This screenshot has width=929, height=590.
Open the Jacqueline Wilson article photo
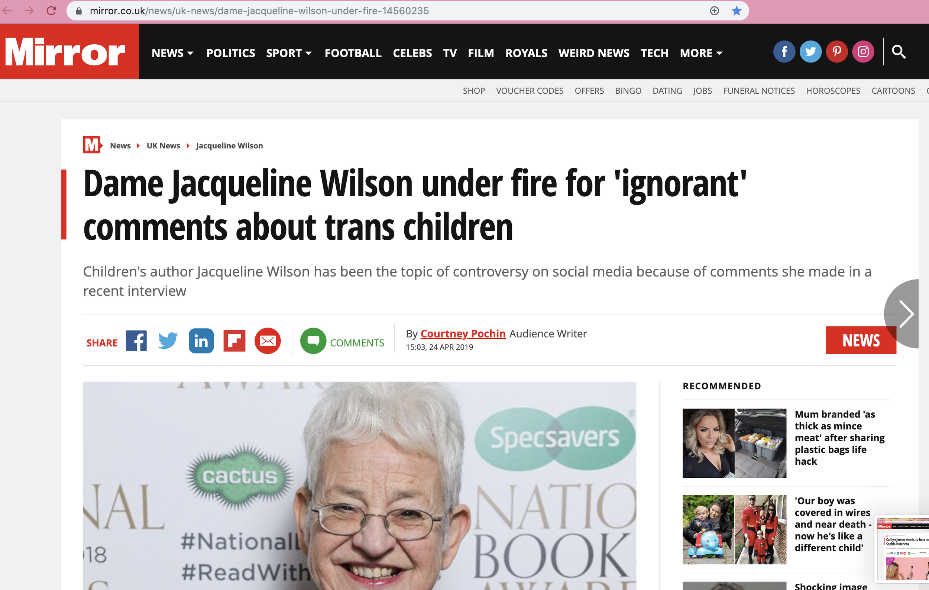click(360, 486)
